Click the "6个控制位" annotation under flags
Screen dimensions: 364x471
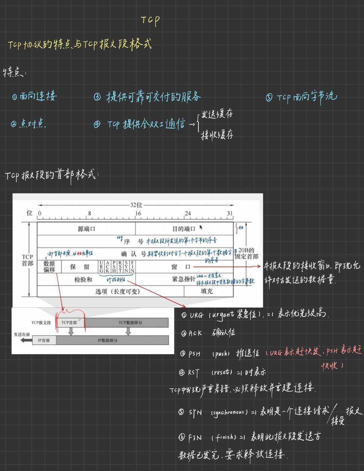pyautogui.click(x=116, y=280)
